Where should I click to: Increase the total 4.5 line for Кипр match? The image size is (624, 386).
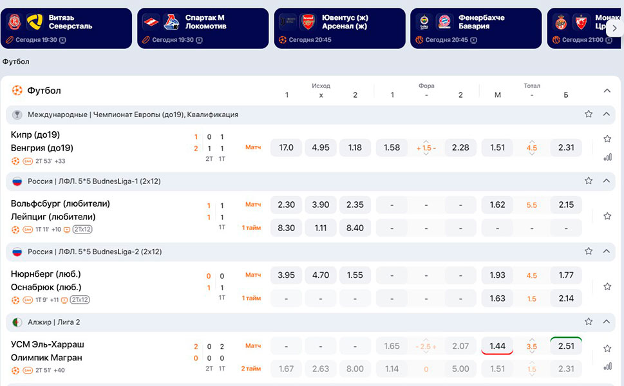pos(532,142)
